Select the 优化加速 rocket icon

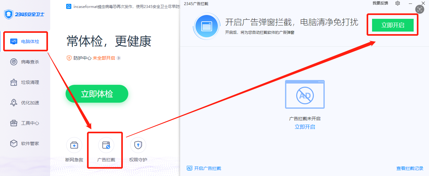pos(14,103)
